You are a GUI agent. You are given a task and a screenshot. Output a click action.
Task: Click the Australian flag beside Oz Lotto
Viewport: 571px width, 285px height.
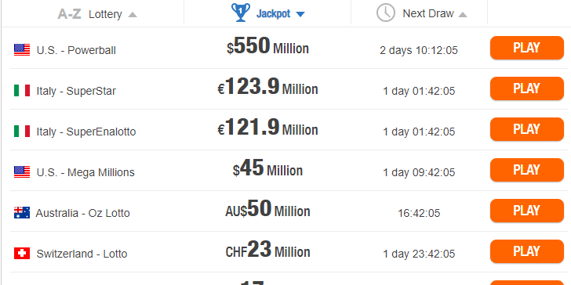coord(22,213)
